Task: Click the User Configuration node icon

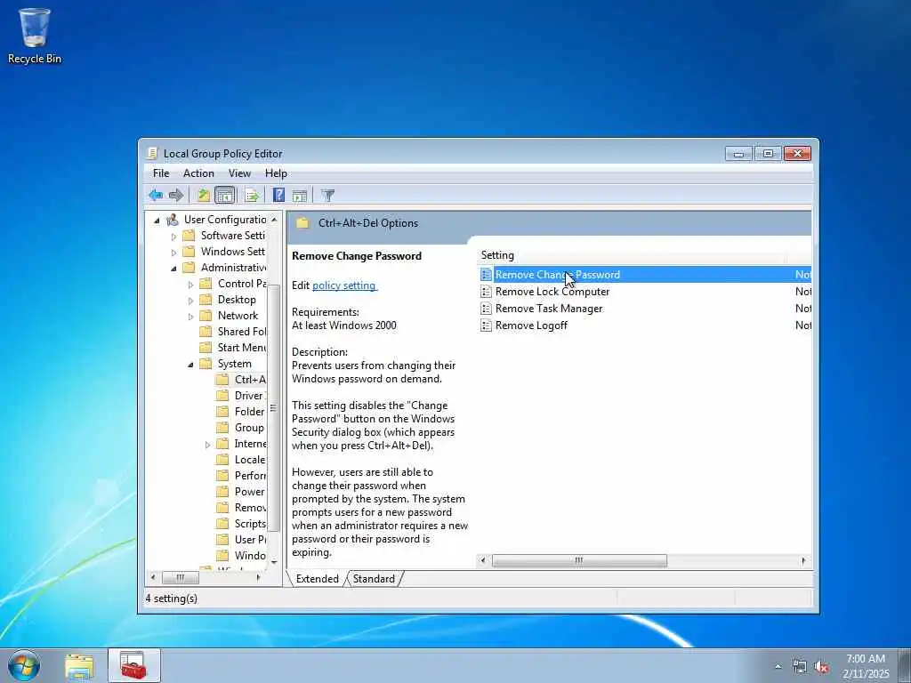Action: pos(173,220)
